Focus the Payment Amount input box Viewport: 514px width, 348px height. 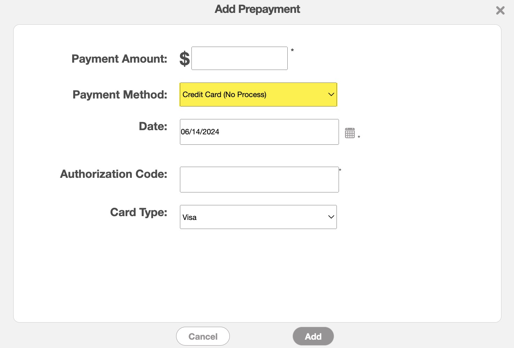coord(239,58)
